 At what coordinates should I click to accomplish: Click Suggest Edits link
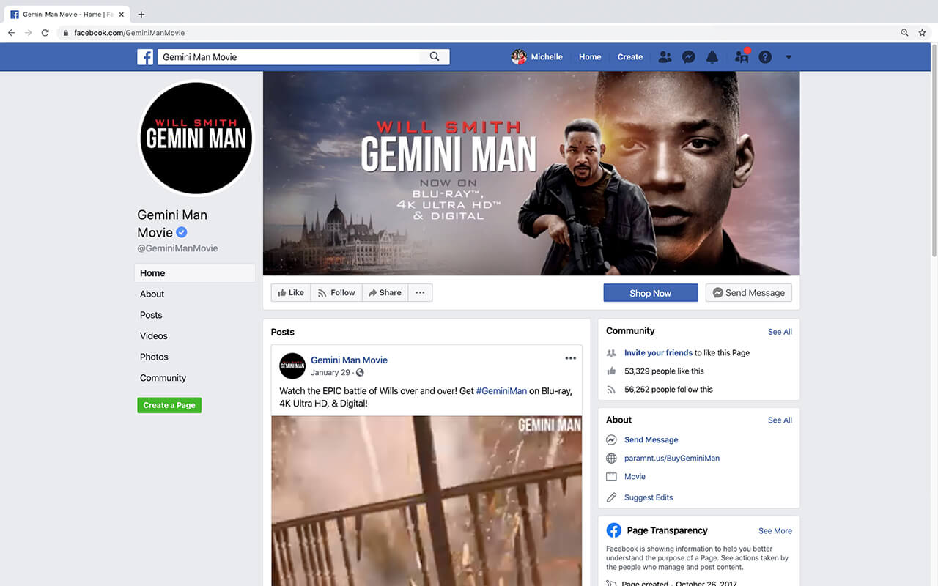tap(649, 497)
